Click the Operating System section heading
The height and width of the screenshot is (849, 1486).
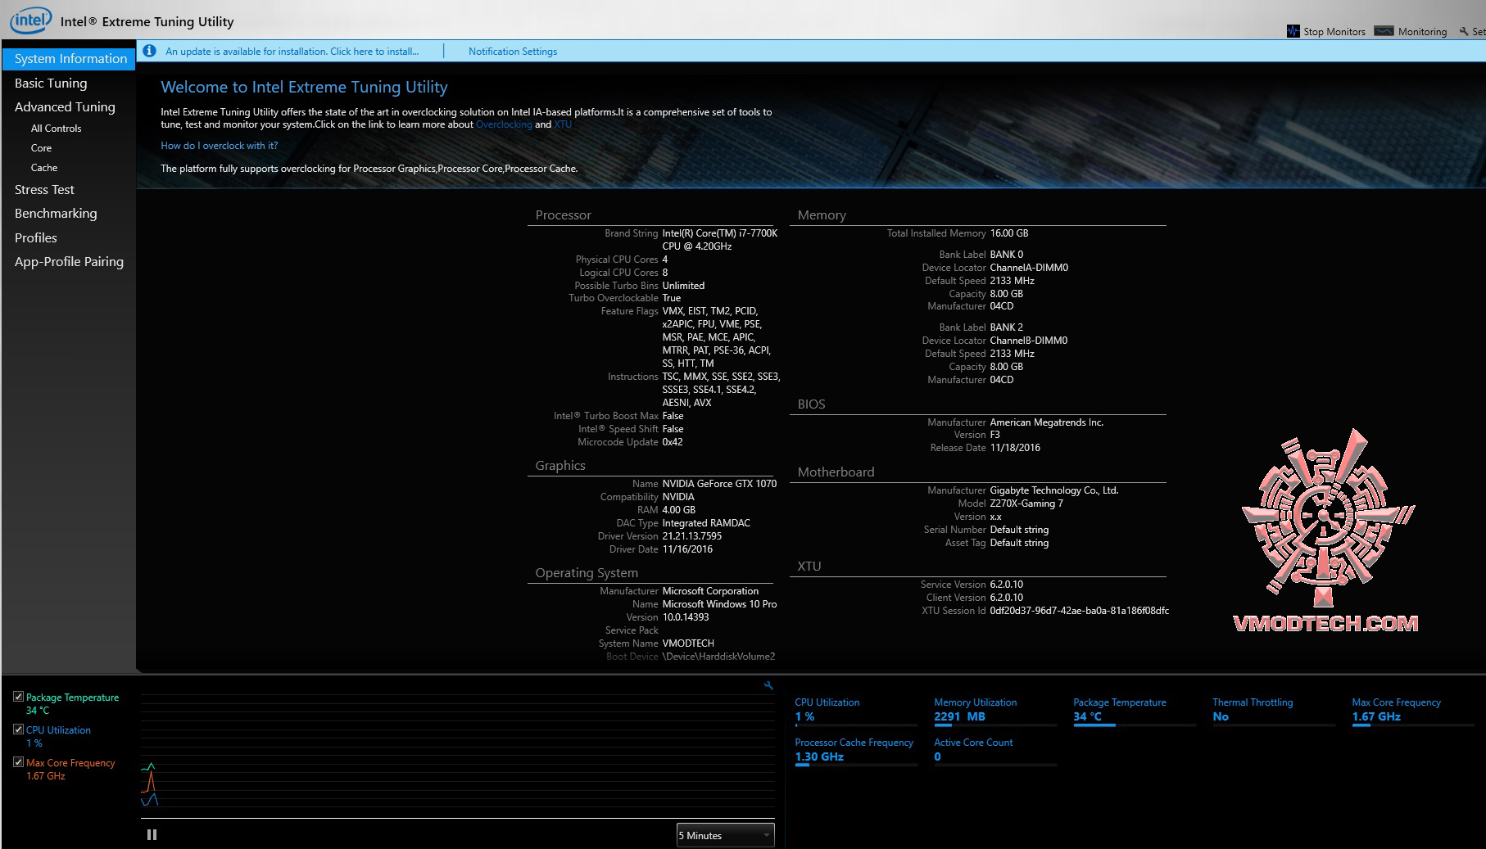(587, 573)
